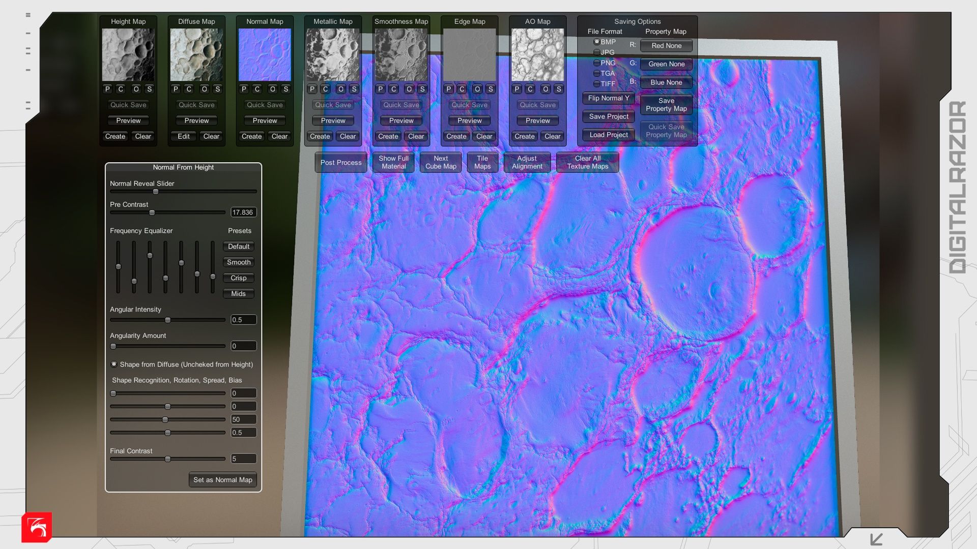Open the Green None channel selector
Screen dimensions: 977x549
pos(666,64)
